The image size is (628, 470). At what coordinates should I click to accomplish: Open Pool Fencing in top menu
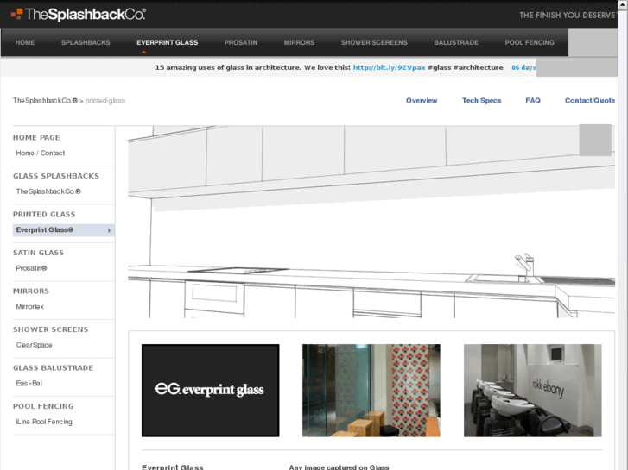530,42
